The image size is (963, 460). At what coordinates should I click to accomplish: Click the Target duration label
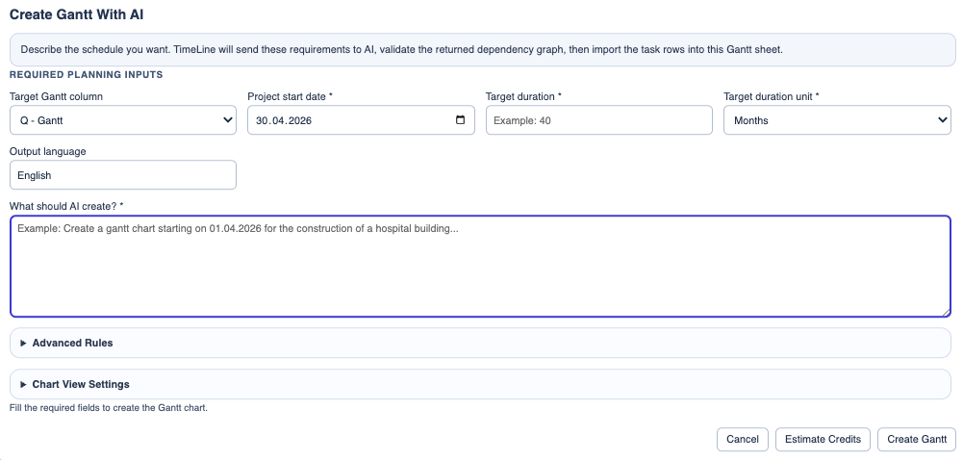(x=523, y=96)
